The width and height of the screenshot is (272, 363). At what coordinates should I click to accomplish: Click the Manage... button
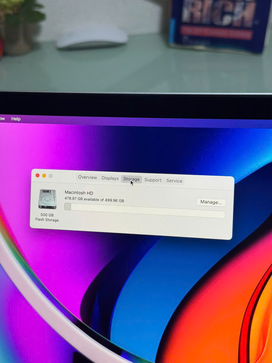tap(211, 202)
